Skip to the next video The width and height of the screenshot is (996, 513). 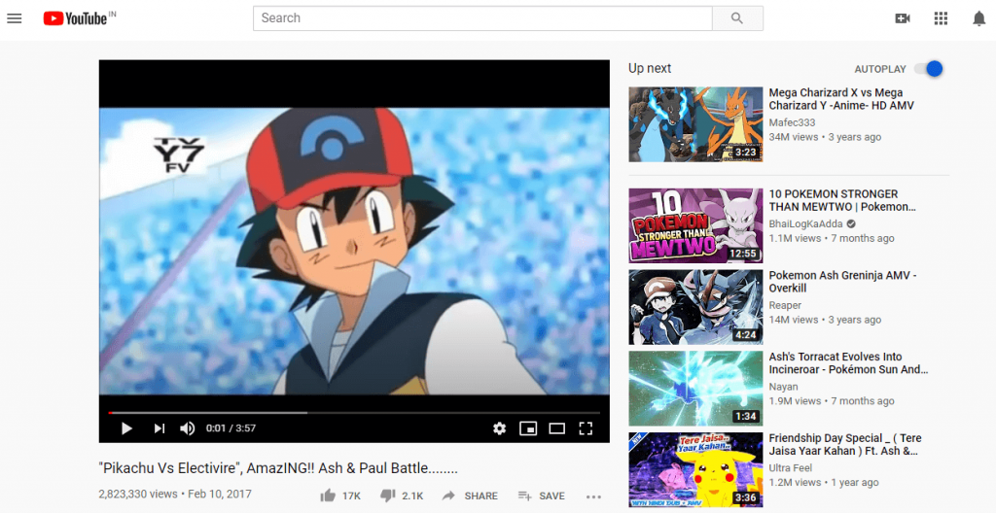coord(160,428)
